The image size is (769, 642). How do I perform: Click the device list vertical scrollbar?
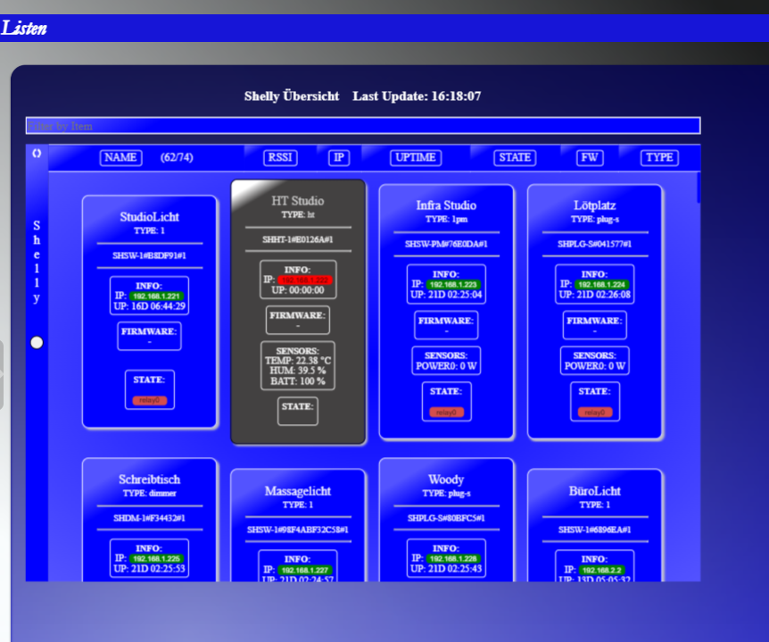(x=698, y=188)
